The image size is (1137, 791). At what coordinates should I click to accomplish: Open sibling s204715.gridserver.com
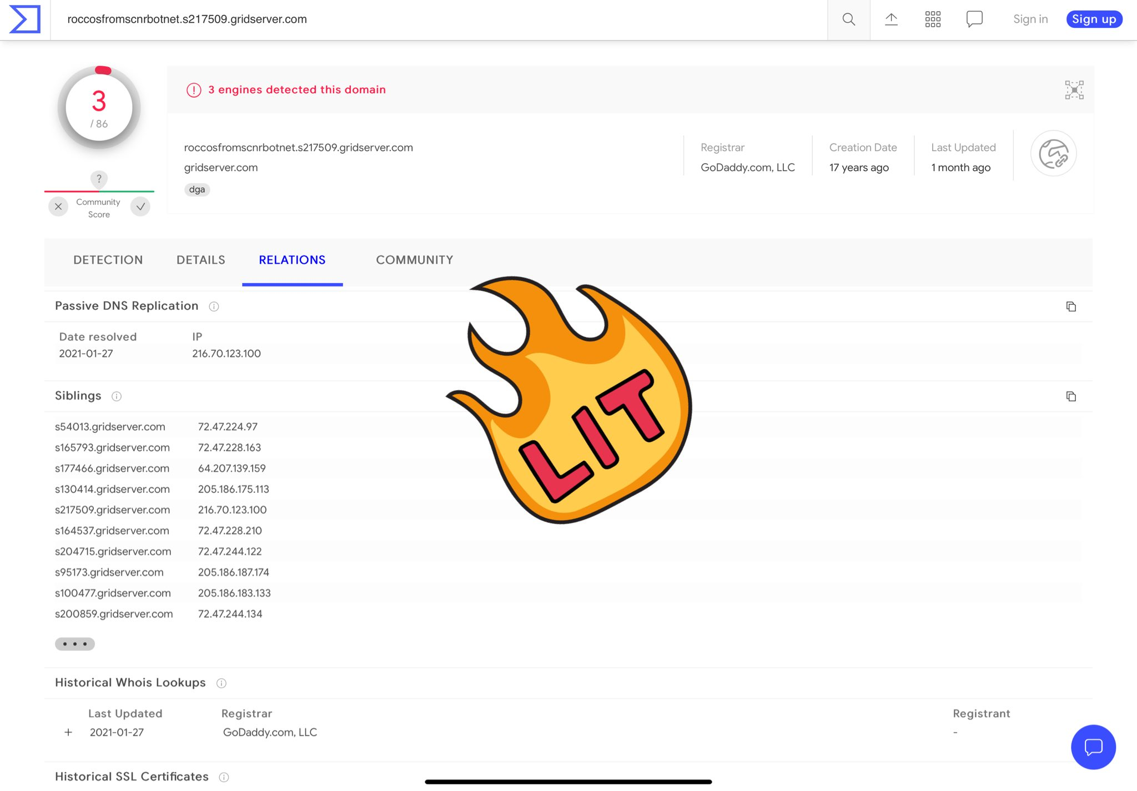[x=113, y=551]
